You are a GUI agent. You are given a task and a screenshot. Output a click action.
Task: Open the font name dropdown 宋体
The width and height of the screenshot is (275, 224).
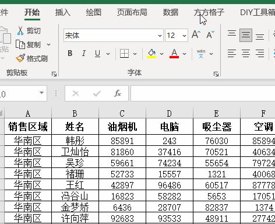tap(160, 36)
